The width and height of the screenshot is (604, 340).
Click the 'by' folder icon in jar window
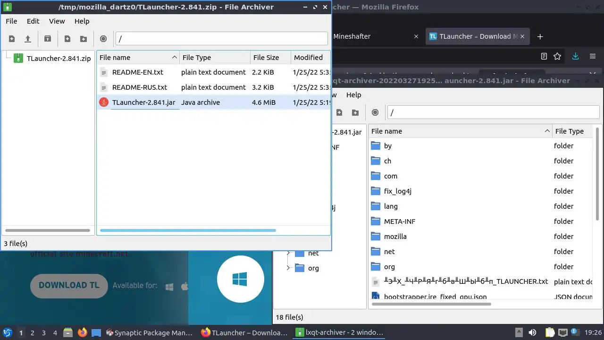point(376,146)
